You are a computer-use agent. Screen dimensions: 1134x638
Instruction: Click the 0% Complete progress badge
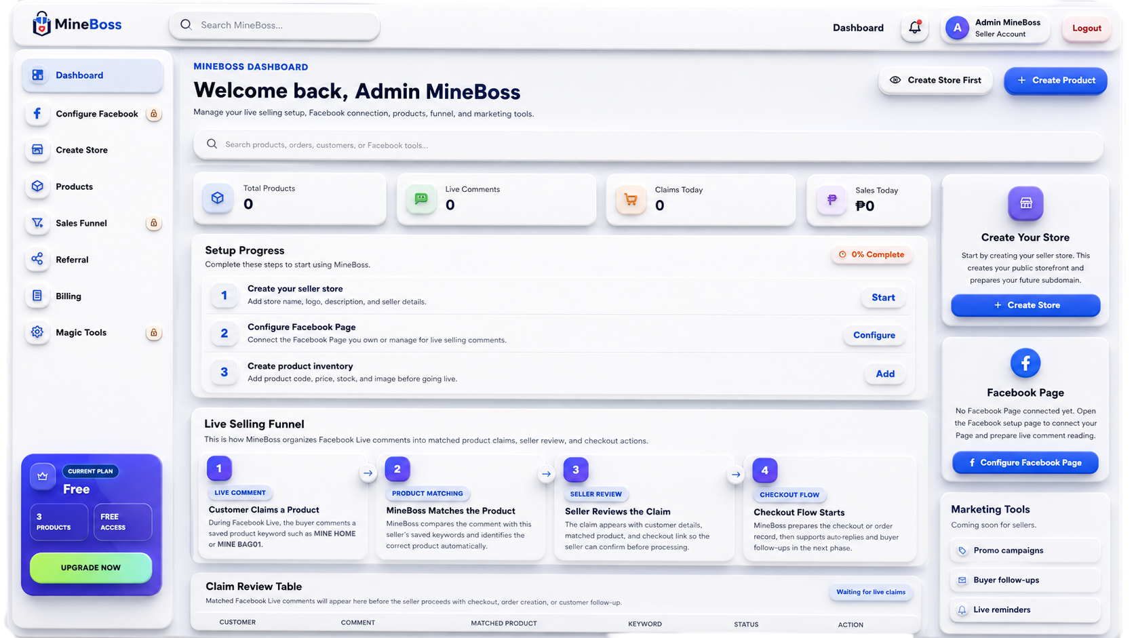pyautogui.click(x=872, y=255)
